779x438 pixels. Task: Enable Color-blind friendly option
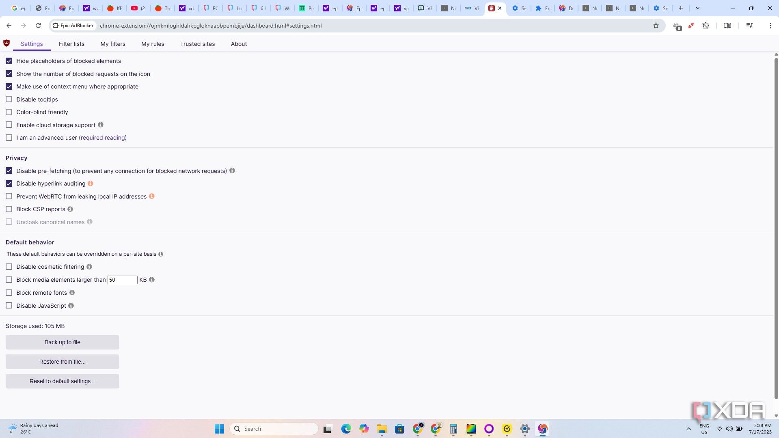pos(9,112)
